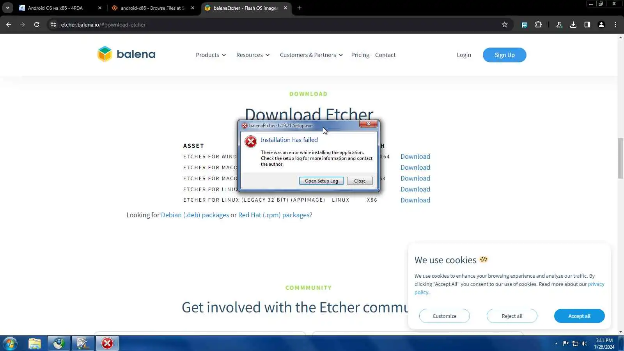Screen dimensions: 624x351
Task: Download Etcher for Windows
Action: coord(415,156)
